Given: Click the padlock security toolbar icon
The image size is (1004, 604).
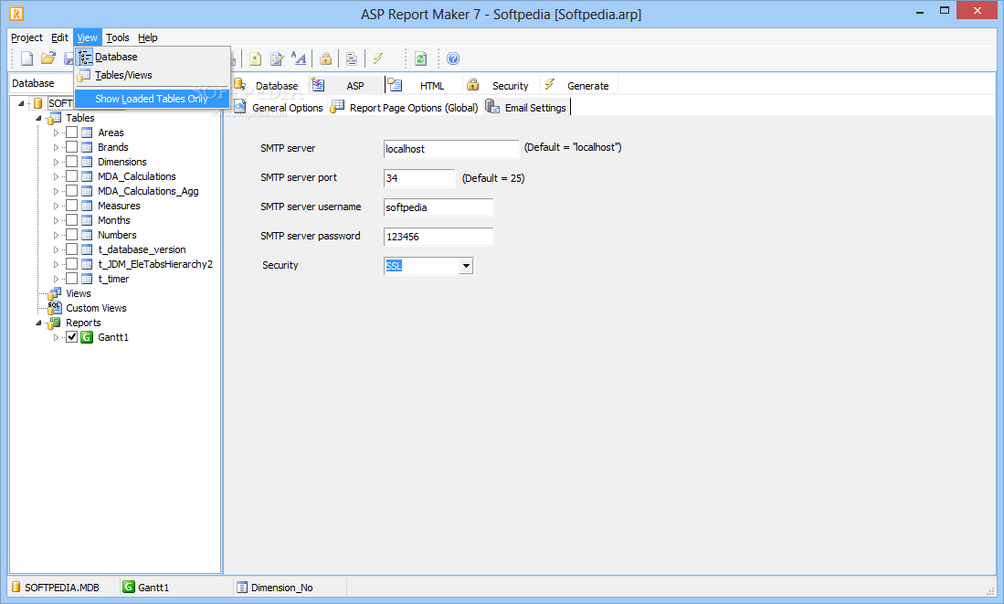Looking at the screenshot, I should pos(326,58).
